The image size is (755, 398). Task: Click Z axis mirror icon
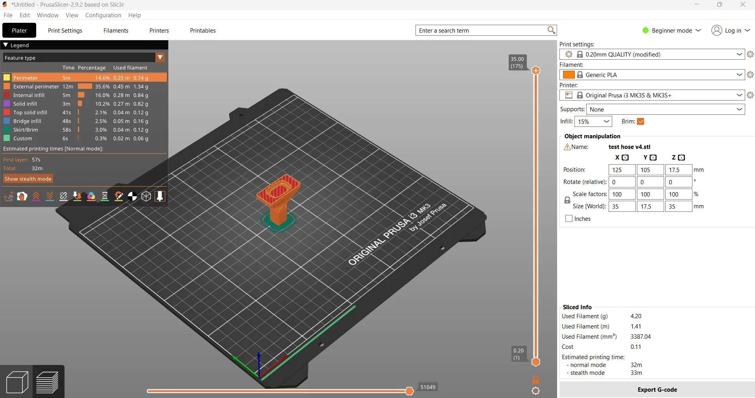[681, 158]
